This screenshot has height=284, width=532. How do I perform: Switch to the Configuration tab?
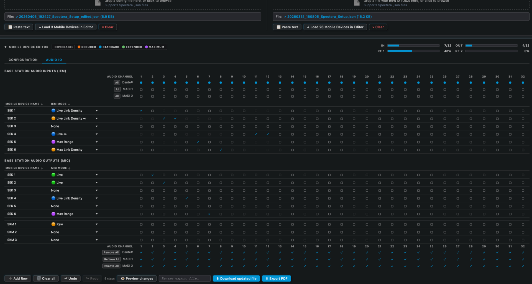point(23,60)
